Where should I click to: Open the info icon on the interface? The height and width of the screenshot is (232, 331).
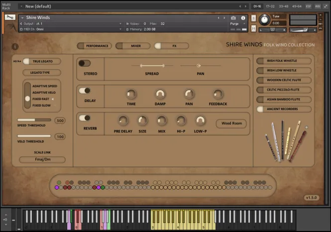click(x=15, y=47)
